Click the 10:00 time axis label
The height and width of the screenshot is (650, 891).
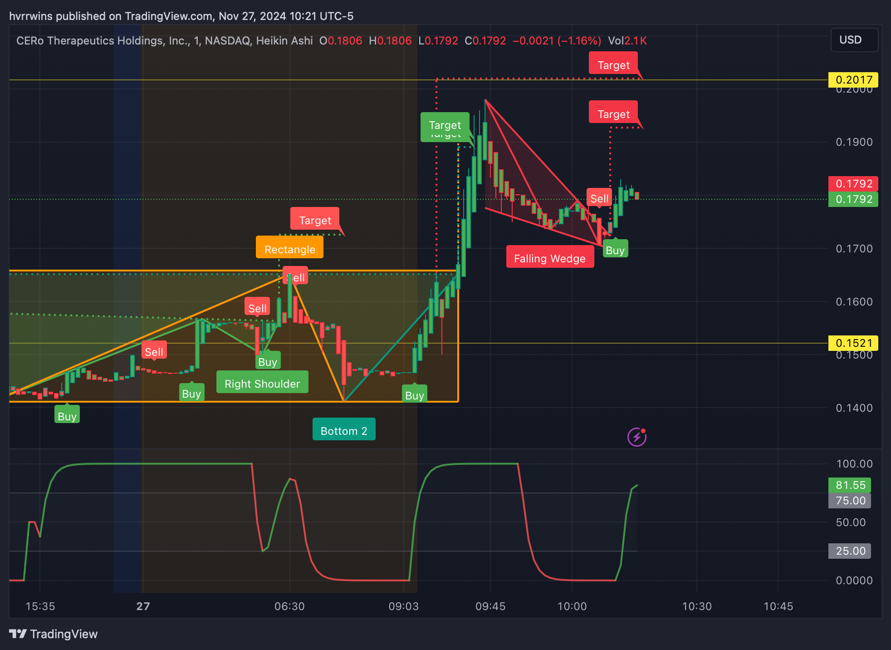pos(572,606)
